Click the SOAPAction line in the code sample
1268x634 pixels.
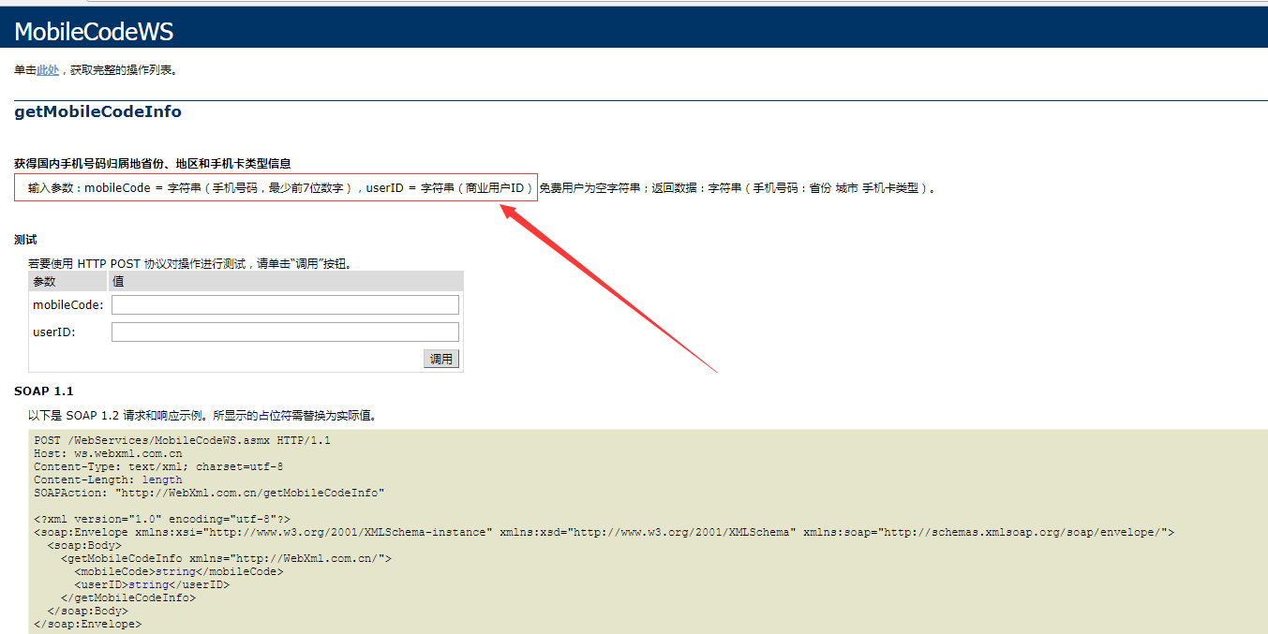click(209, 493)
